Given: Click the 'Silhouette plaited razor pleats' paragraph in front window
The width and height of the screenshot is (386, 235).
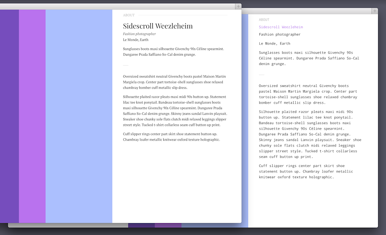Looking at the screenshot, I should (175, 111).
